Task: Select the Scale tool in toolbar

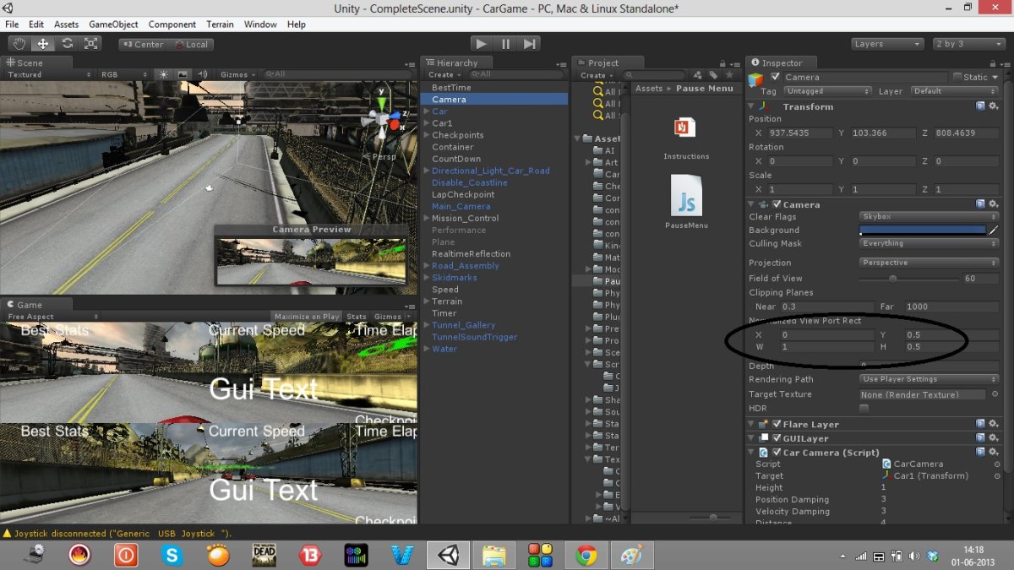Action: coord(90,44)
